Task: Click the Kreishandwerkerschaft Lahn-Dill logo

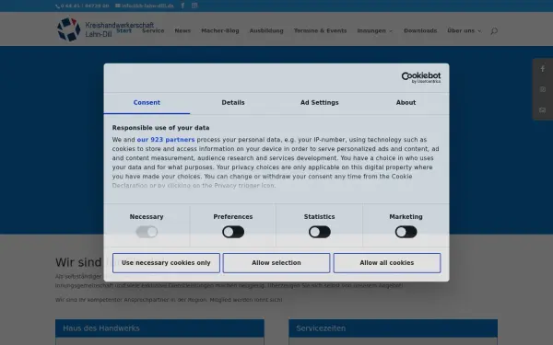Action: (x=105, y=29)
